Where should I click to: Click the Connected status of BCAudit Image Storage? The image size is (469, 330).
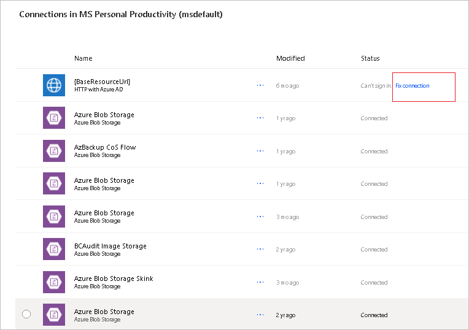coord(374,249)
